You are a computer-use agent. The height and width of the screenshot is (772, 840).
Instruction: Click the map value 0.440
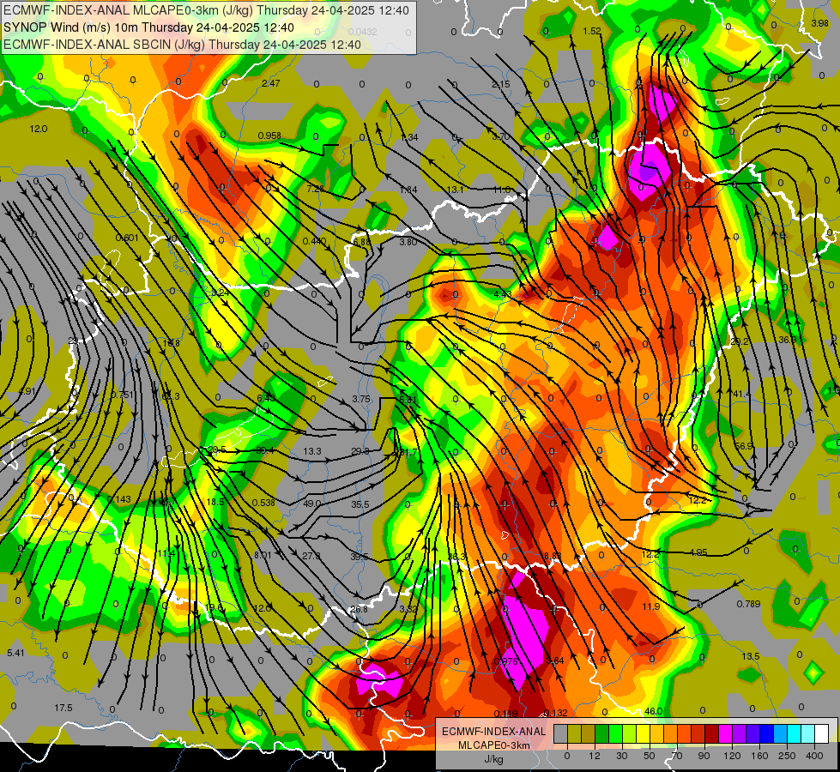315,242
